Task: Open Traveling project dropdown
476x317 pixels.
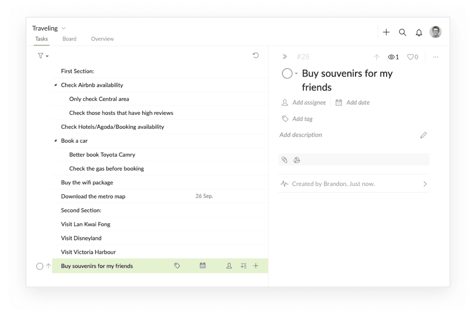Action: (63, 28)
